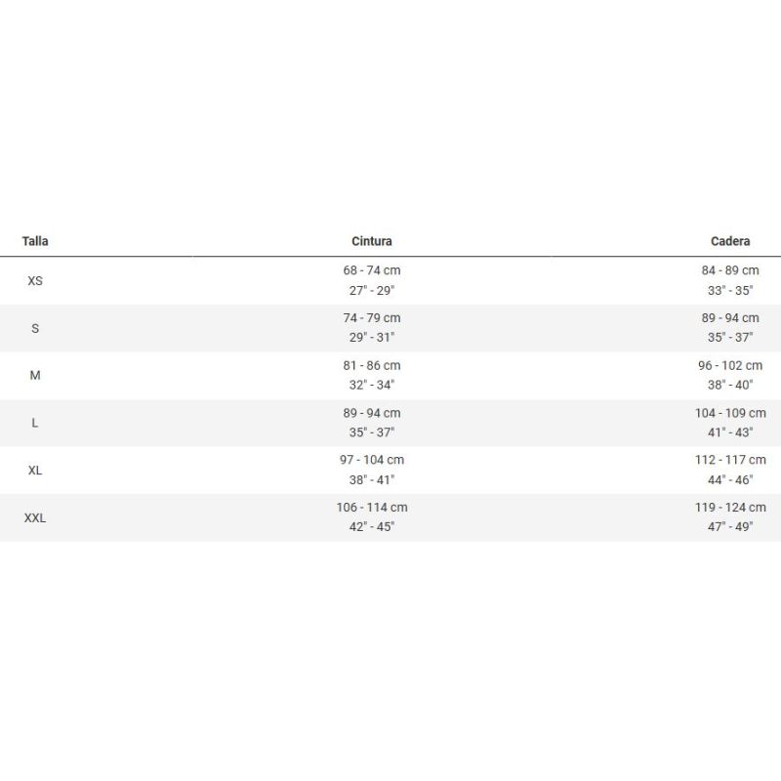Click the 119 - 124 cm hip value
The image size is (781, 781).
[x=730, y=508]
